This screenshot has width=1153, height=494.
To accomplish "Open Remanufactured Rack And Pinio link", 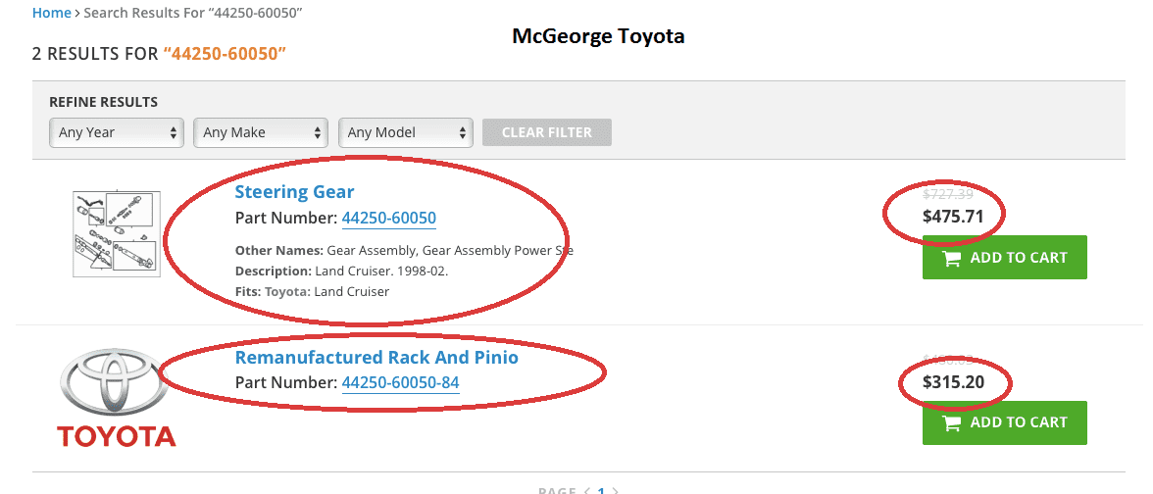I will click(376, 357).
